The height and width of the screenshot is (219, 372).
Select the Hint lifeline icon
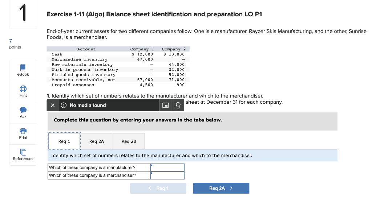click(23, 88)
